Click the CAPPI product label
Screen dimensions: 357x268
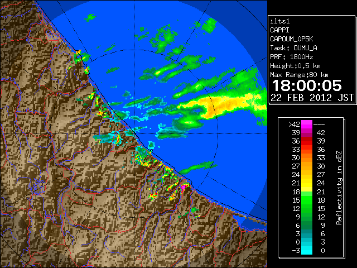point(279,30)
